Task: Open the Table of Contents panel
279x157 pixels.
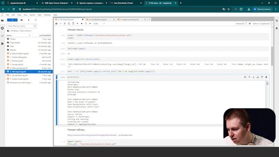Action: pos(2,36)
